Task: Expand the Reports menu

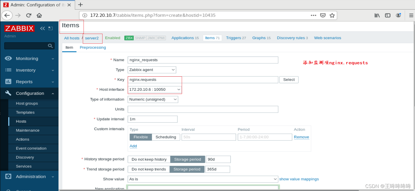Action: pos(30,82)
